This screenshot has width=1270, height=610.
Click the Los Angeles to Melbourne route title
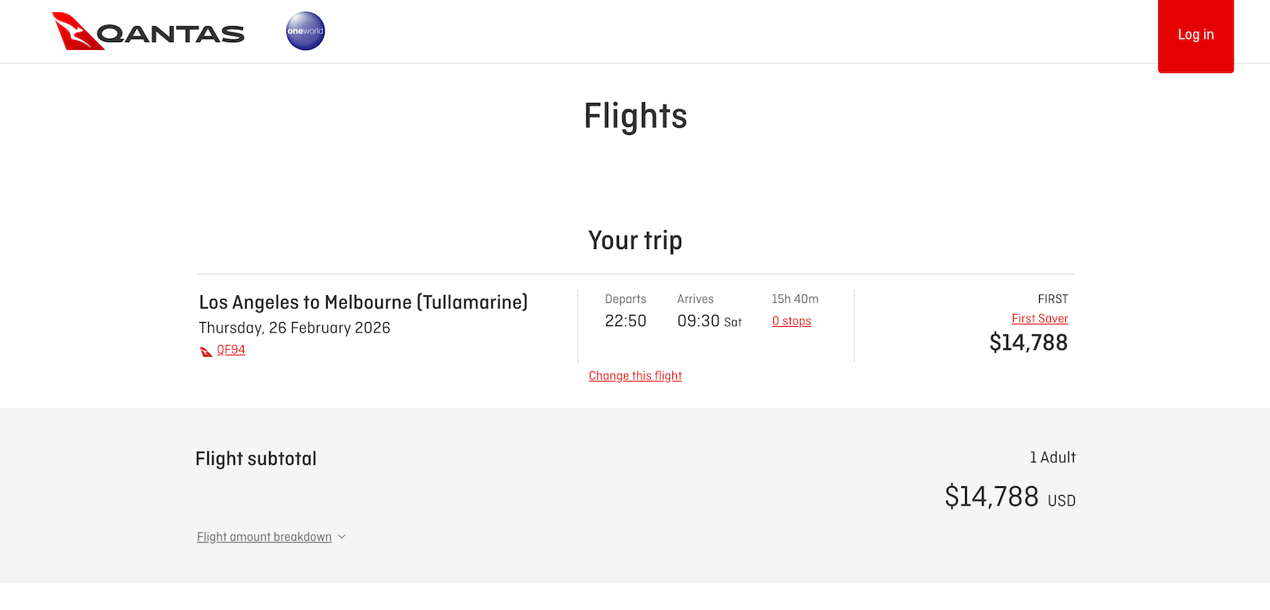363,302
